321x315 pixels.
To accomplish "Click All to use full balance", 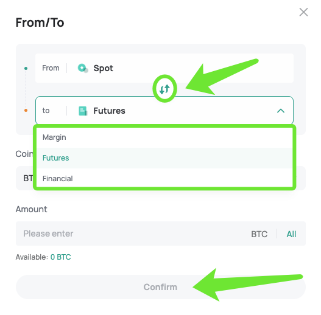I will click(291, 234).
